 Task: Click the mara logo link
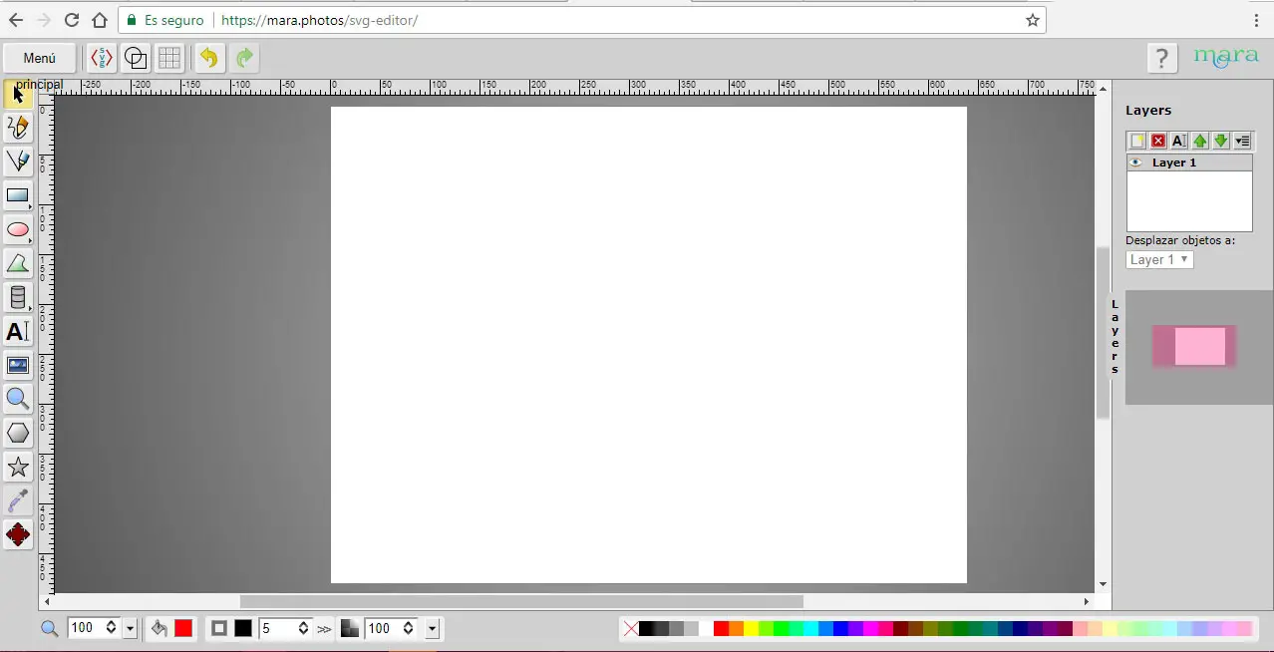tap(1226, 58)
